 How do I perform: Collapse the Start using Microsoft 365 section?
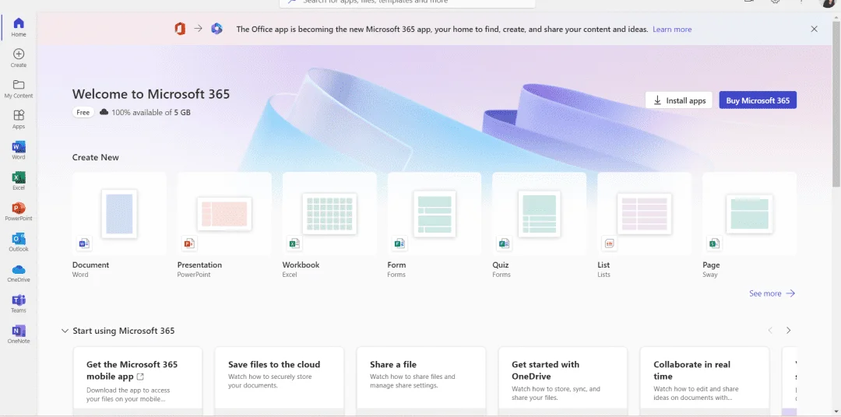(x=65, y=331)
